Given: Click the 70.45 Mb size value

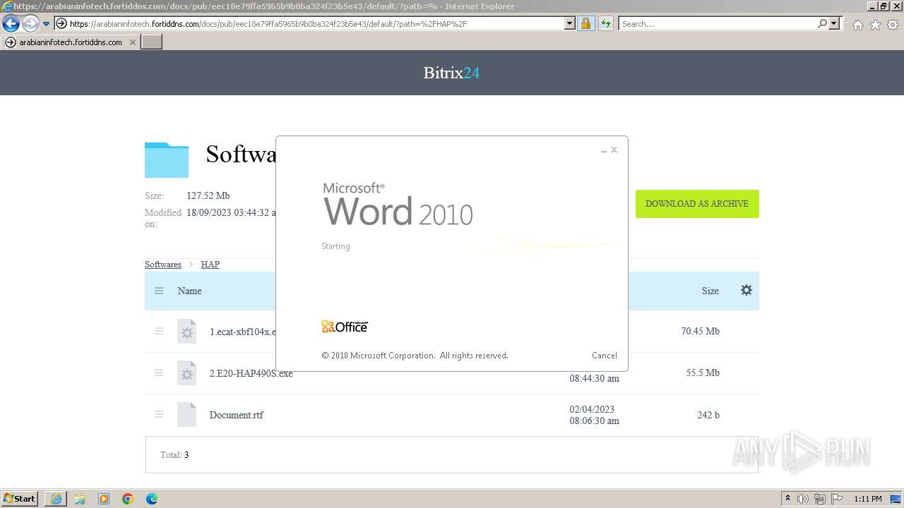Looking at the screenshot, I should tap(700, 331).
